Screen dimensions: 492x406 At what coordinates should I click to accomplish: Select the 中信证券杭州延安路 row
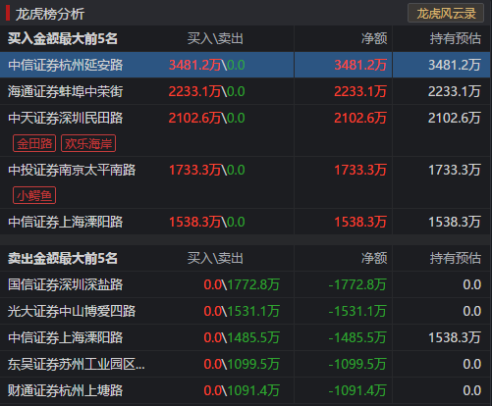pos(245,65)
